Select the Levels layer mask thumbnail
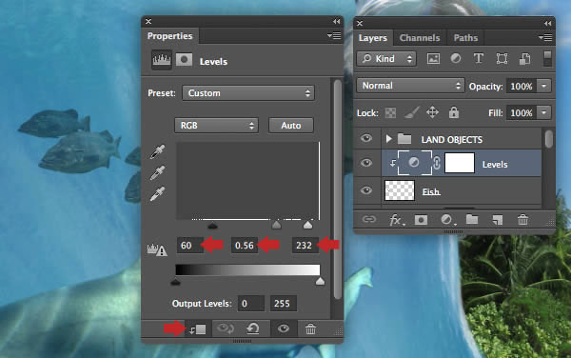Image resolution: width=571 pixels, height=358 pixels. (460, 163)
